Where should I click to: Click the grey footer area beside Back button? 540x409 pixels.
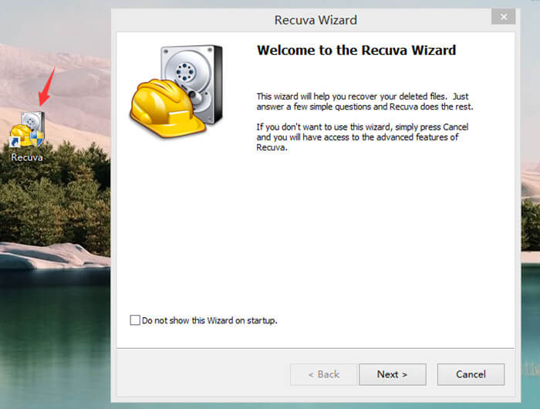click(201, 374)
